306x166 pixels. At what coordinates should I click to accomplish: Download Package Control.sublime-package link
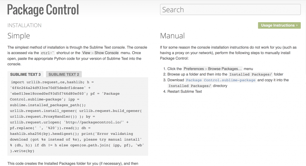pyautogui.click(x=221, y=80)
